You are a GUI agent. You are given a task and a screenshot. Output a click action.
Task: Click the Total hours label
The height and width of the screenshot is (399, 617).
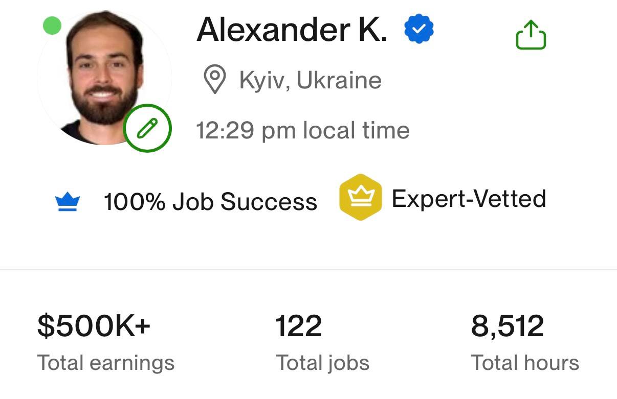pyautogui.click(x=525, y=363)
